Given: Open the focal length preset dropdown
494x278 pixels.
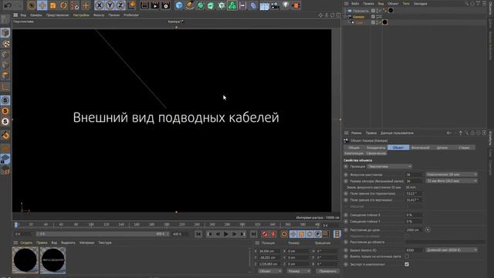Looking at the screenshot, I should click(x=451, y=175).
